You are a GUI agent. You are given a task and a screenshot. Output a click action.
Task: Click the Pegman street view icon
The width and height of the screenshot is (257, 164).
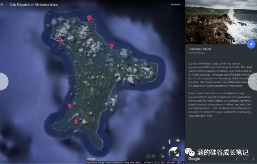(x=169, y=141)
